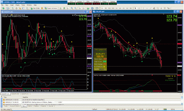Open the Journal terminal tab
This screenshot has width=184, height=111.
(51, 106)
